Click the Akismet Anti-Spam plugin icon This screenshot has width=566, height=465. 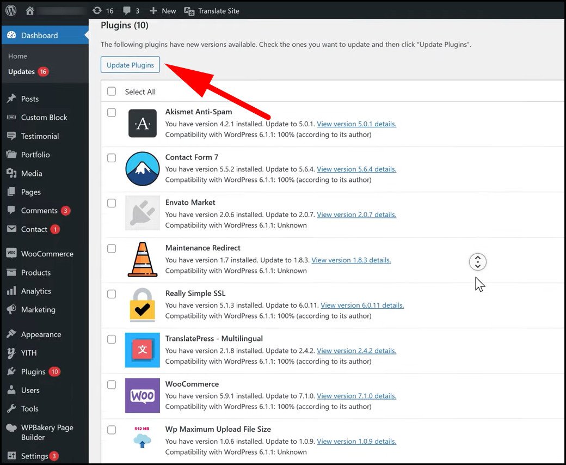[142, 124]
